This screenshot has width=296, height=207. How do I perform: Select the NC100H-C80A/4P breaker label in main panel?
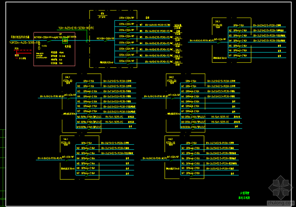[105, 39]
